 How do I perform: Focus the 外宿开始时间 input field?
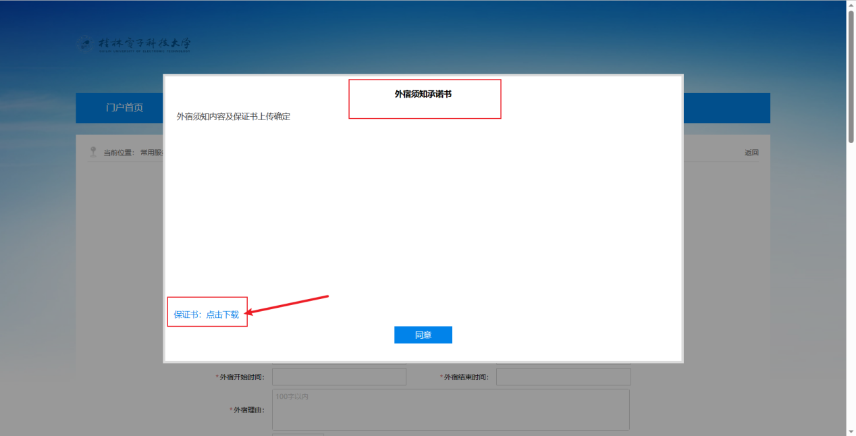pyautogui.click(x=339, y=377)
